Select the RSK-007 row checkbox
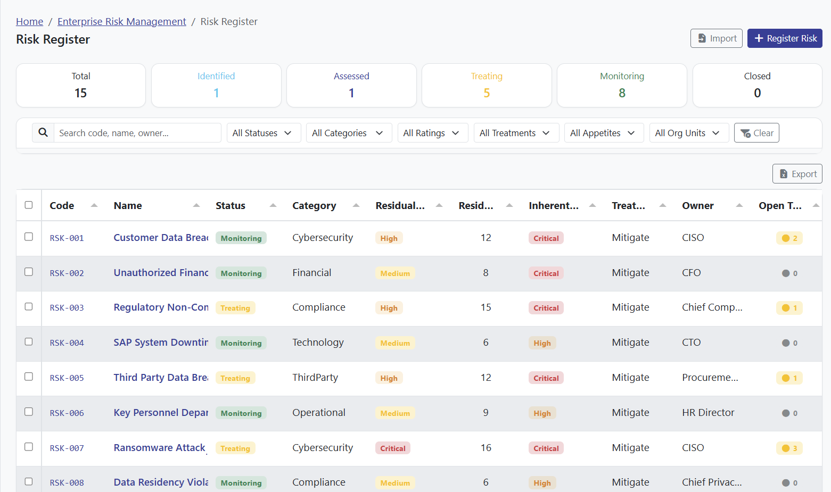This screenshot has height=492, width=831. (x=29, y=447)
